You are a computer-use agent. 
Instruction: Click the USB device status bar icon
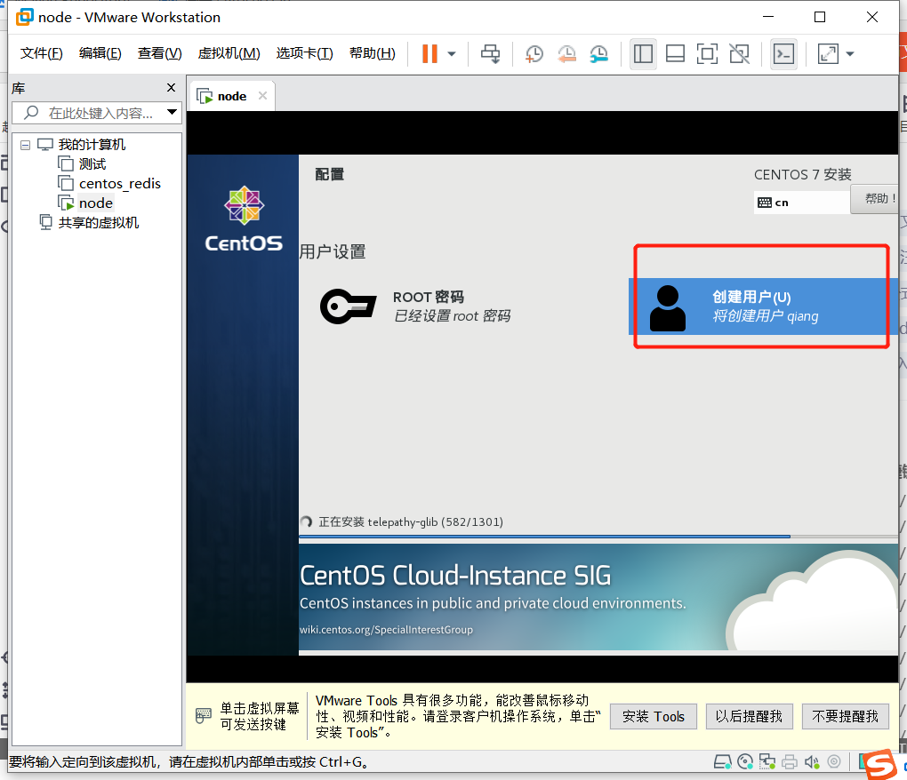[x=833, y=762]
